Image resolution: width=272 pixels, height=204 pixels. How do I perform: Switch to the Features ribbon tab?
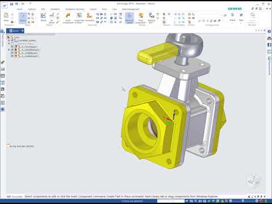pyautogui.click(x=32, y=9)
